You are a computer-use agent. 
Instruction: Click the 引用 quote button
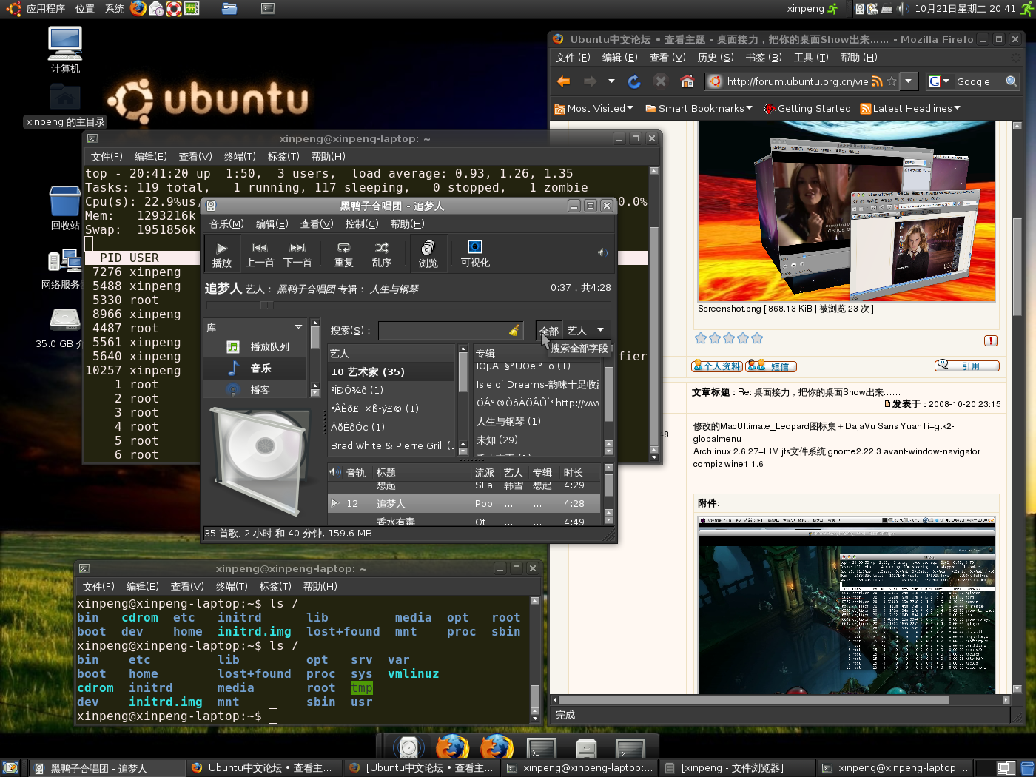(966, 366)
